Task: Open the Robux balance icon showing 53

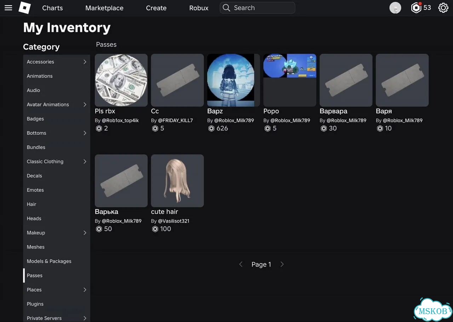Action: pyautogui.click(x=416, y=8)
